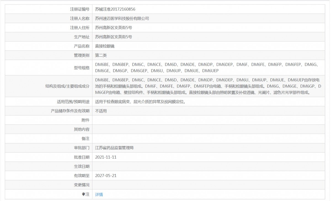Click the lightbulb icon beside 注
The image size is (331, 201).
pos(84,194)
